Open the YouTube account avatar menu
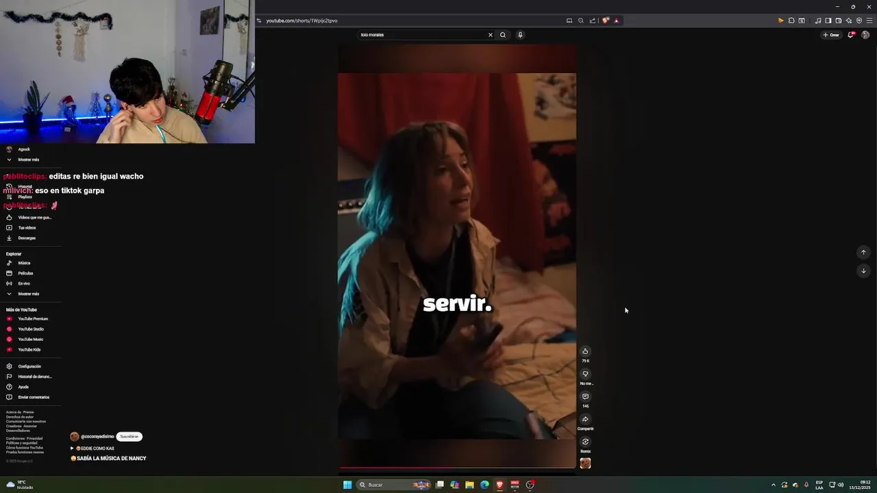 [865, 35]
